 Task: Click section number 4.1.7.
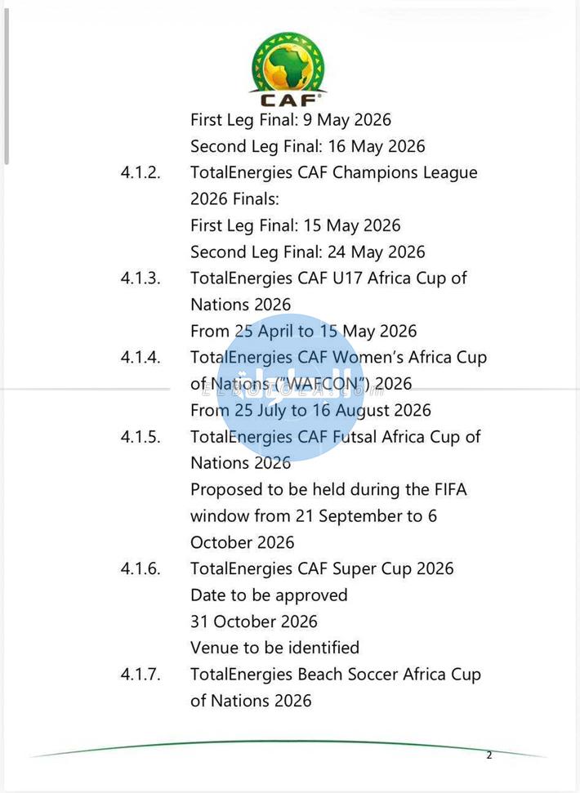click(141, 675)
